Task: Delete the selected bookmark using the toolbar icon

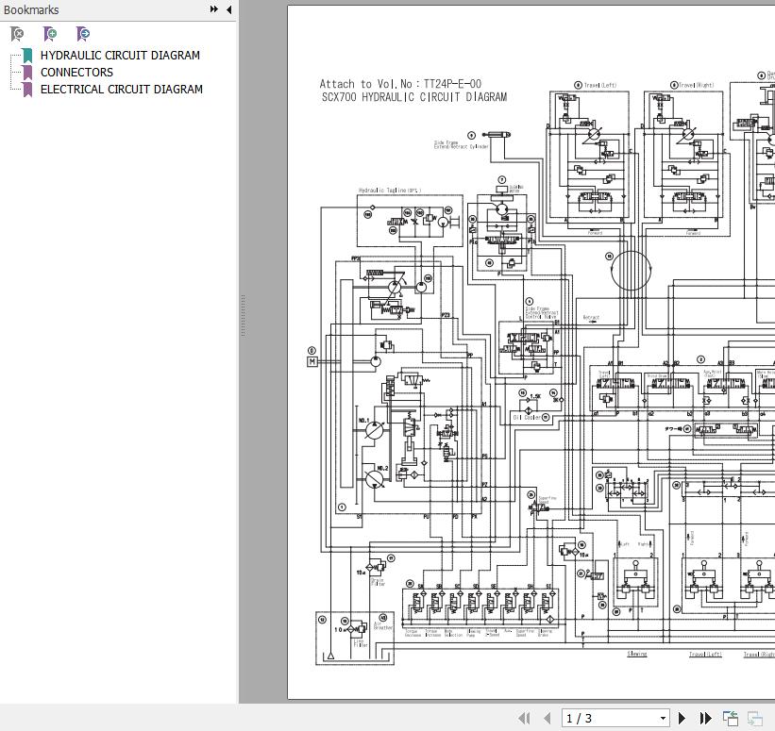Action: [17, 34]
